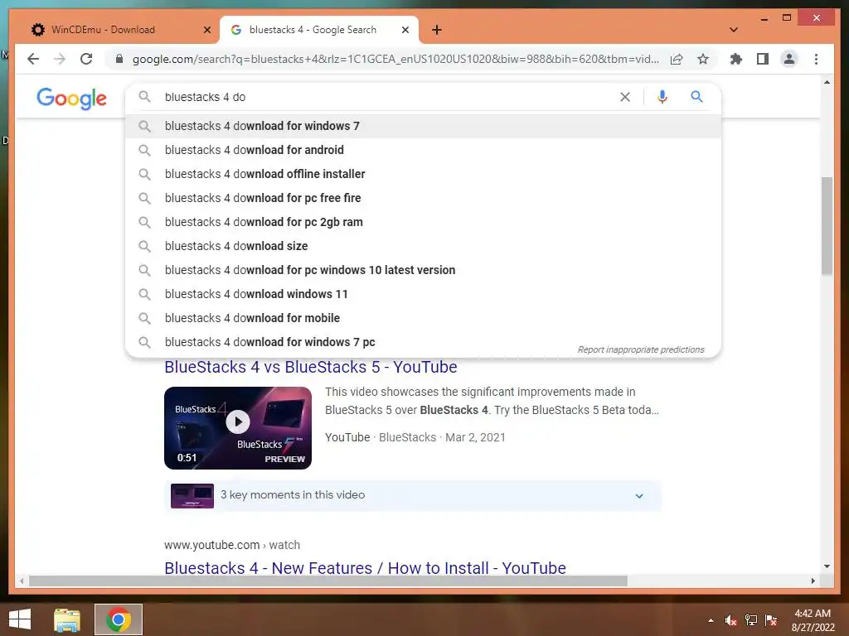Image resolution: width=849 pixels, height=636 pixels.
Task: Click Report inappropriate predictions
Action: 641,349
